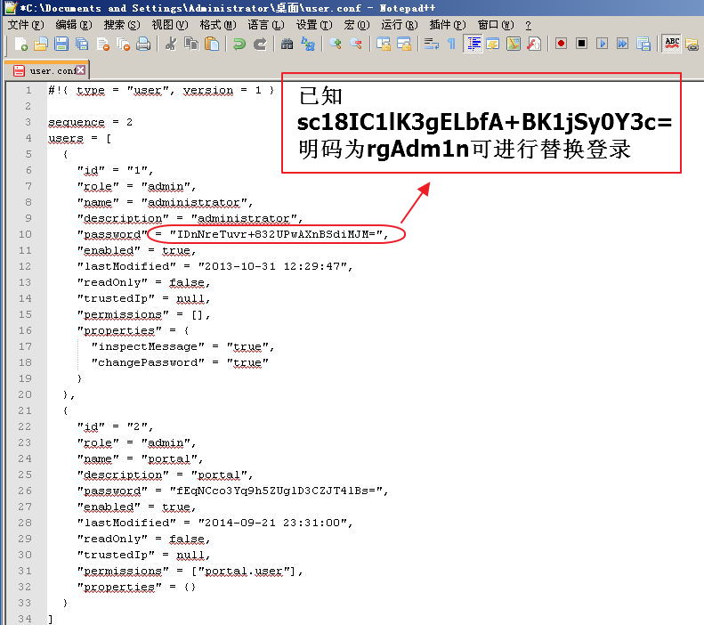Create a new file with toolbar icon
This screenshot has height=625, width=704.
pyautogui.click(x=20, y=44)
